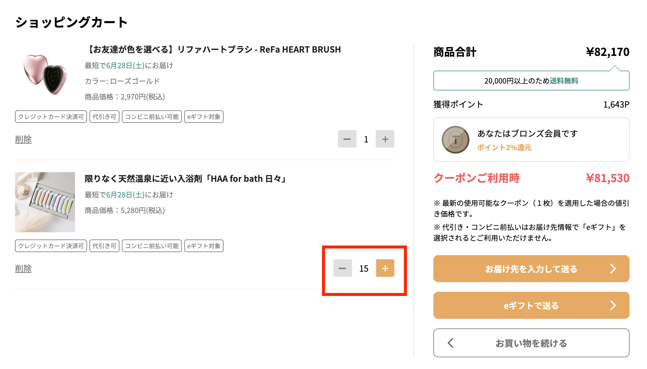Delete the ReFa Heart Brush from cart
Image resolution: width=647 pixels, height=369 pixels.
pyautogui.click(x=23, y=139)
